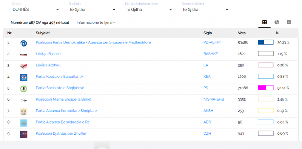Click the PD-ASHM blue percentage bar
Image resolution: width=302 pixels, height=149 pixels.
(x=266, y=42)
